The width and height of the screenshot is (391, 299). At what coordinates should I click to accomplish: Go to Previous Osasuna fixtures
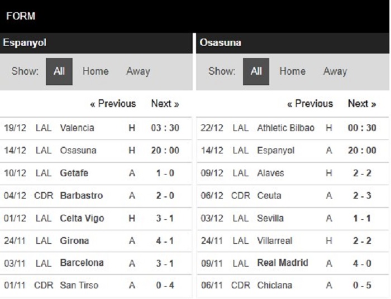point(310,104)
